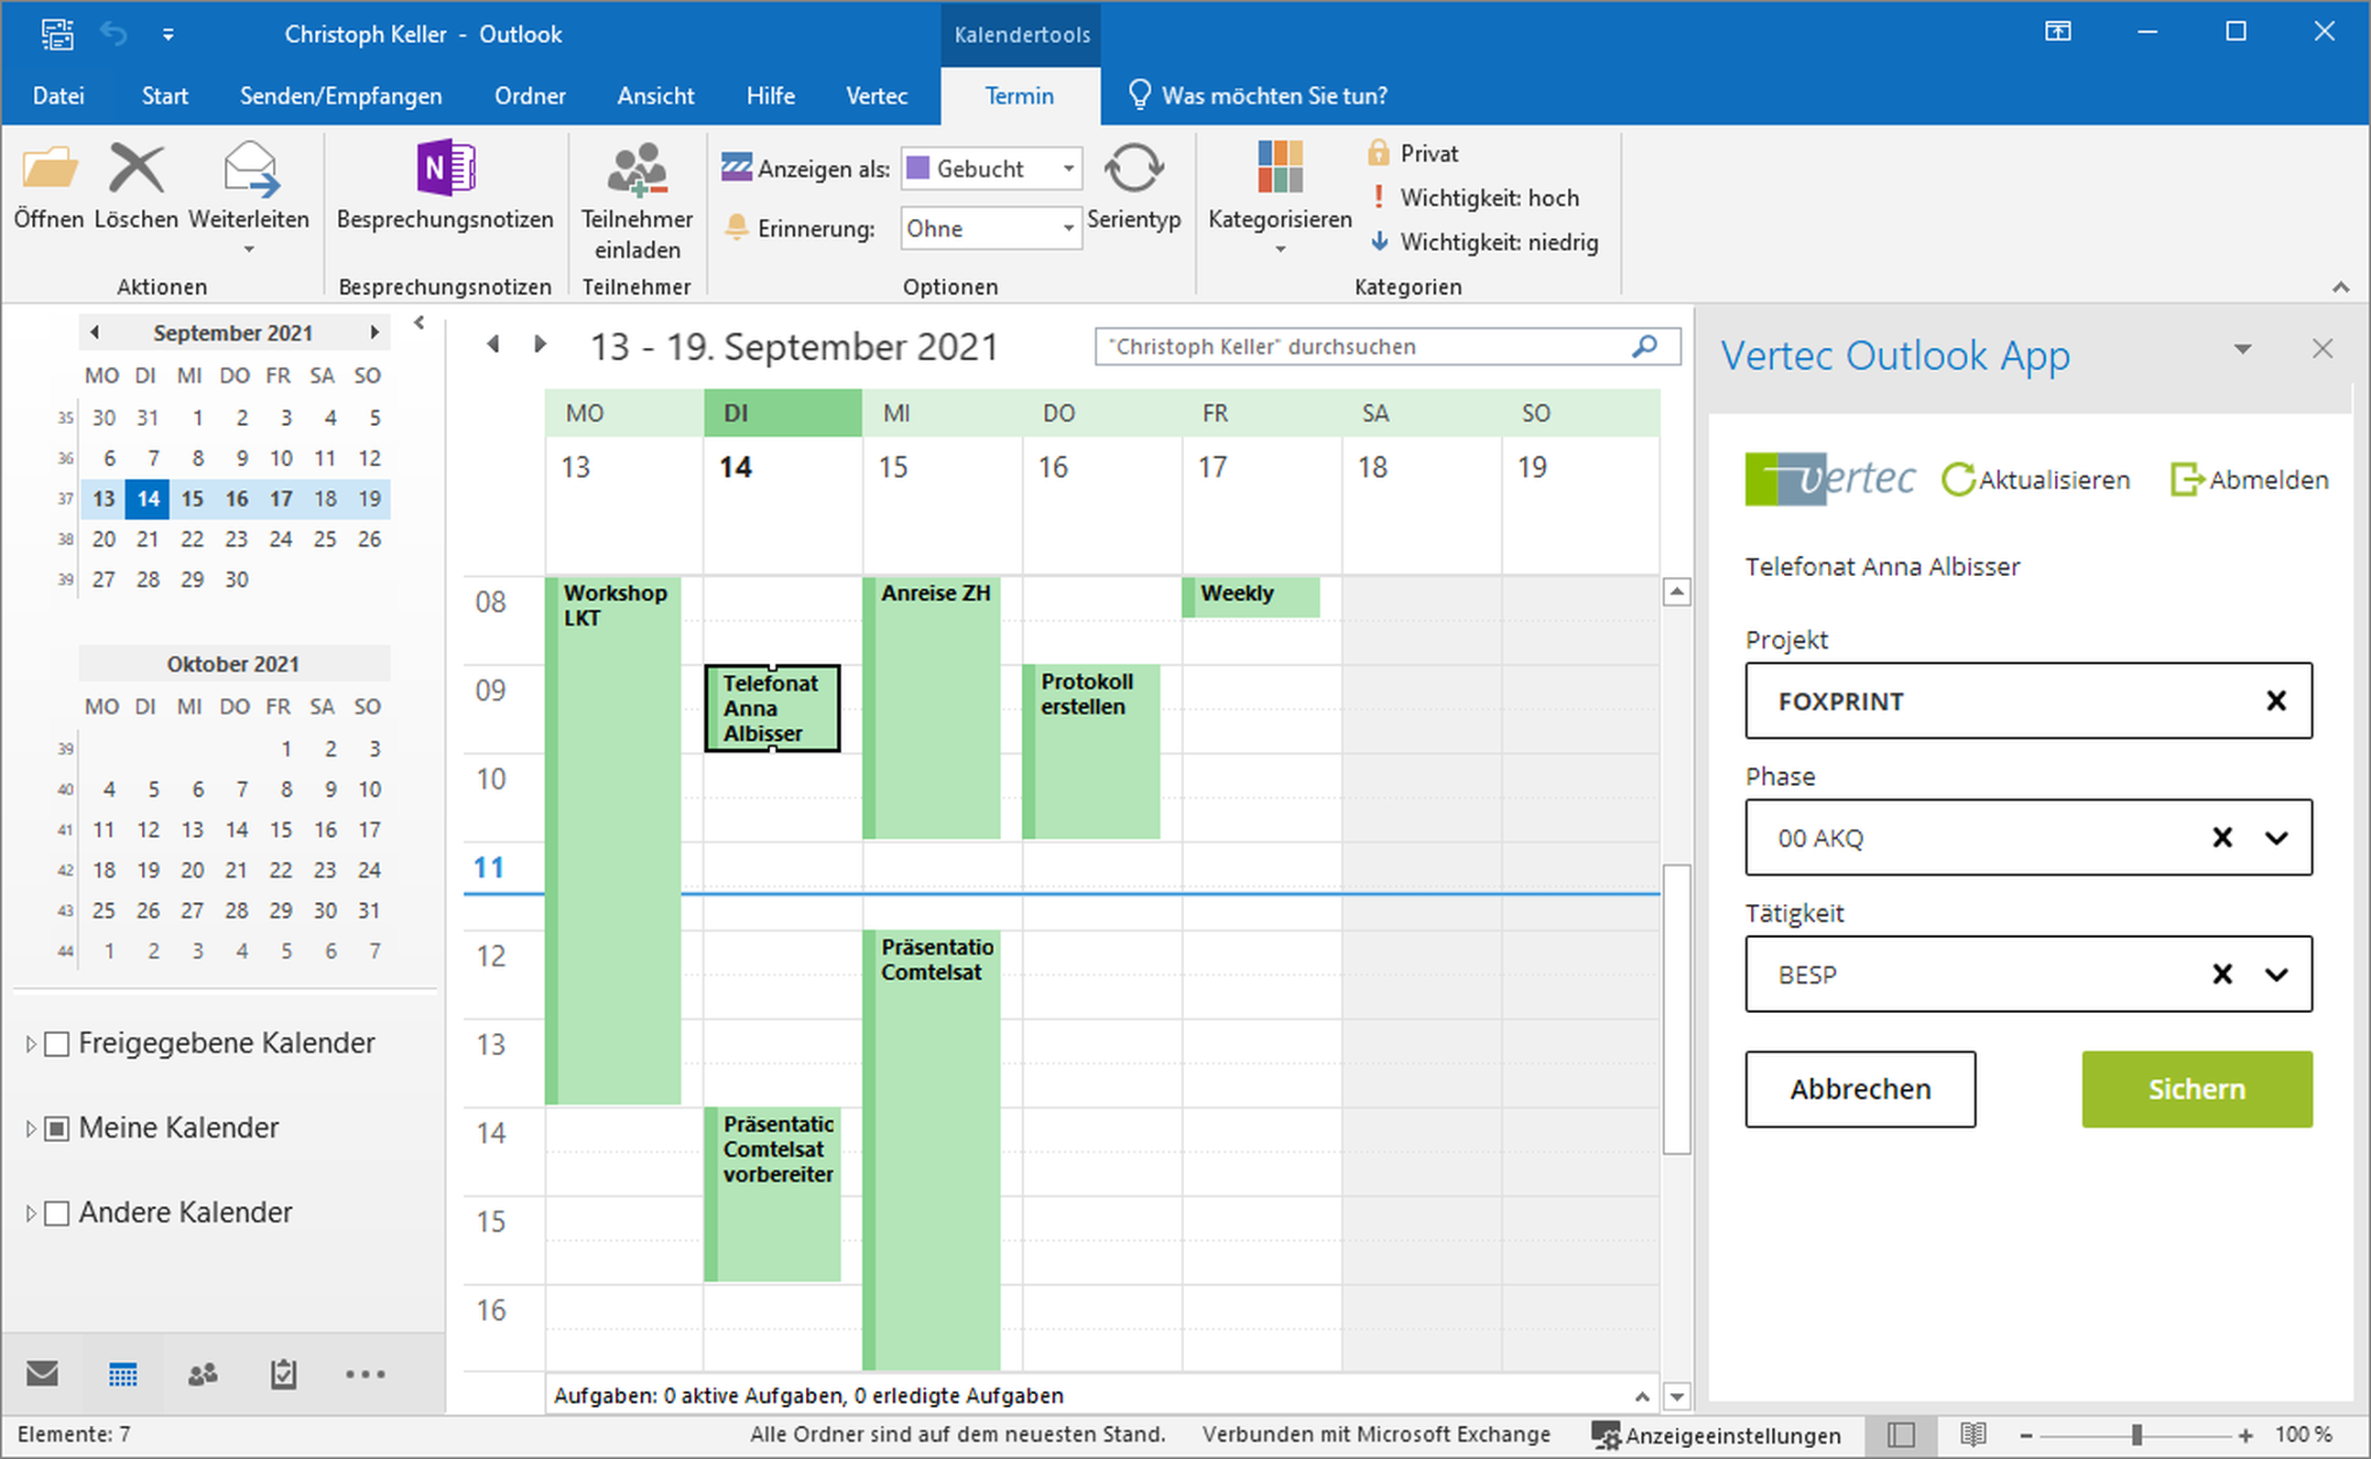
Task: Click Teilnehmer einladen icon
Action: [636, 170]
